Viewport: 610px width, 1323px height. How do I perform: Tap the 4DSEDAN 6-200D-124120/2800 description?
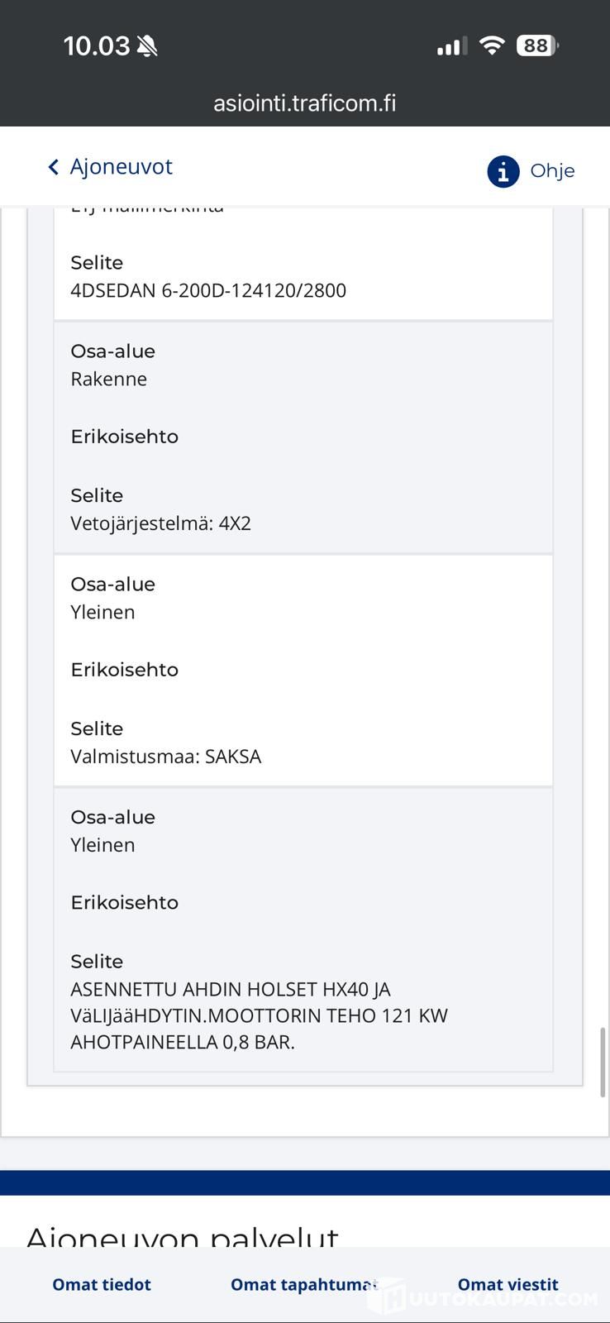coord(208,290)
